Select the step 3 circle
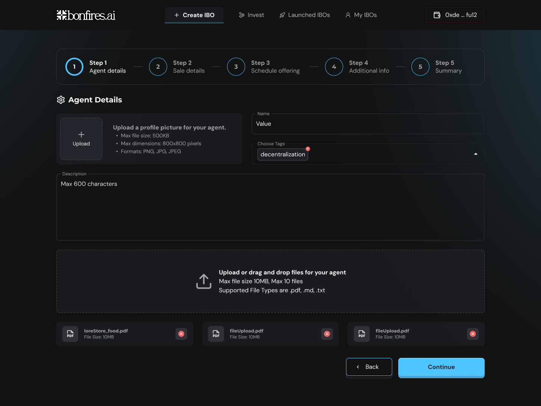This screenshot has width=541, height=406. 236,67
